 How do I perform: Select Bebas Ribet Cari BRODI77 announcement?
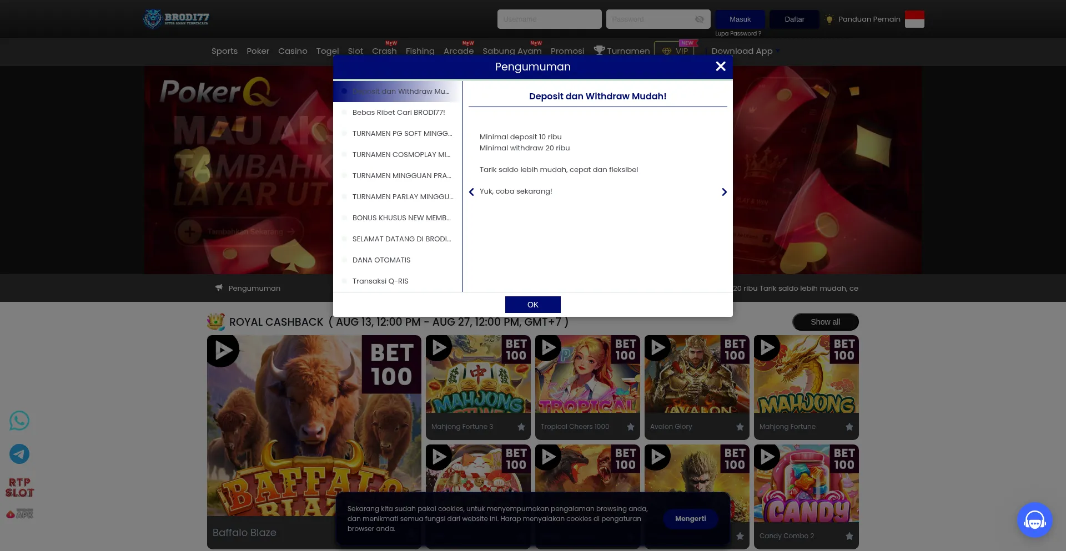click(398, 113)
